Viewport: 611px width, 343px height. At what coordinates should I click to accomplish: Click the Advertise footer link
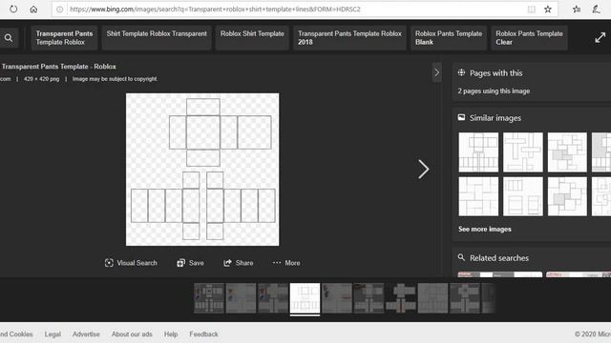pos(86,334)
